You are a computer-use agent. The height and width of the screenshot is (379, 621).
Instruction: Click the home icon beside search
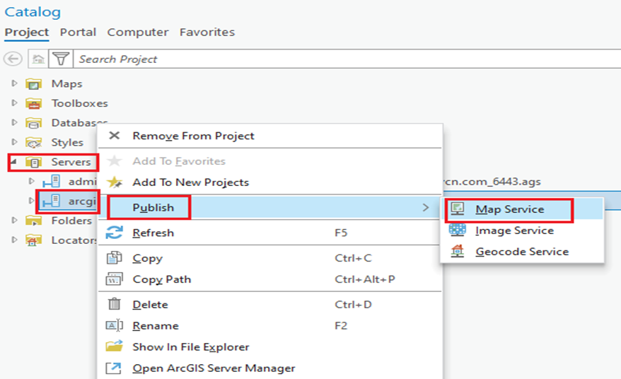(x=38, y=59)
